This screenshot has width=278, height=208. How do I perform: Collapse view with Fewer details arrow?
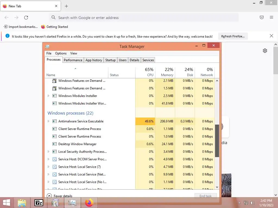click(49, 196)
